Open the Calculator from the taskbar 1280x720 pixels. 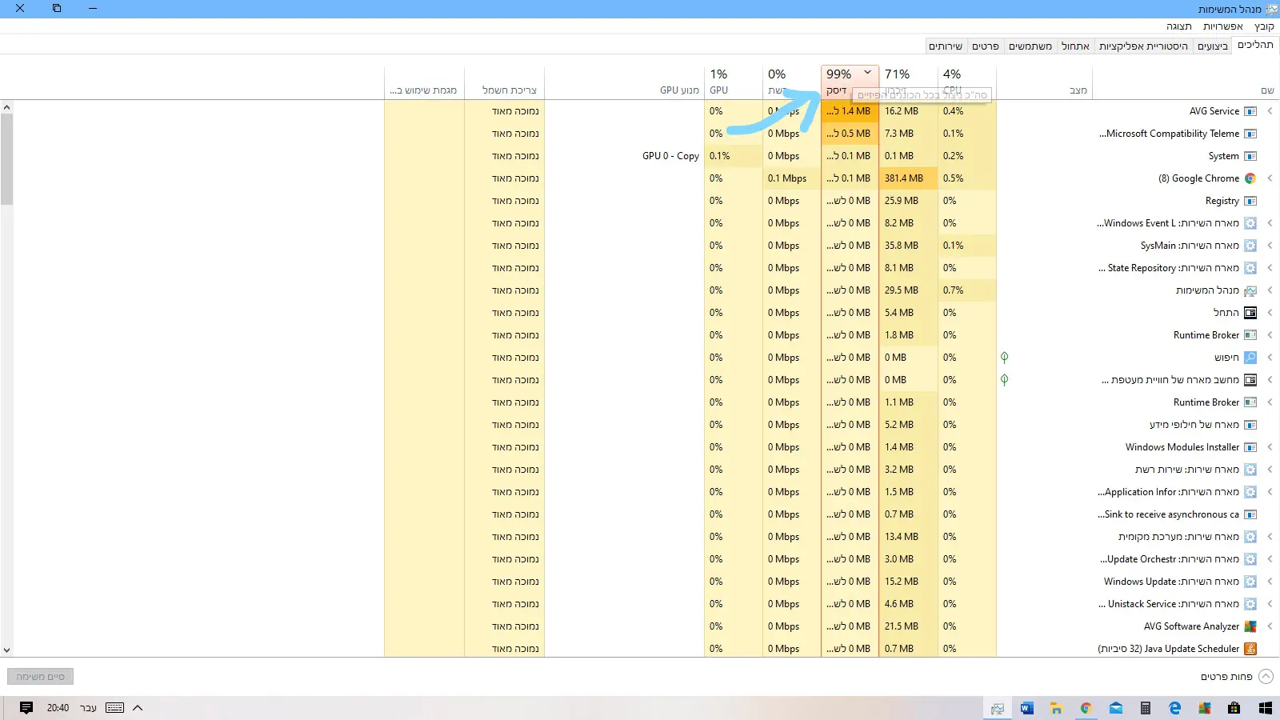click(1146, 708)
